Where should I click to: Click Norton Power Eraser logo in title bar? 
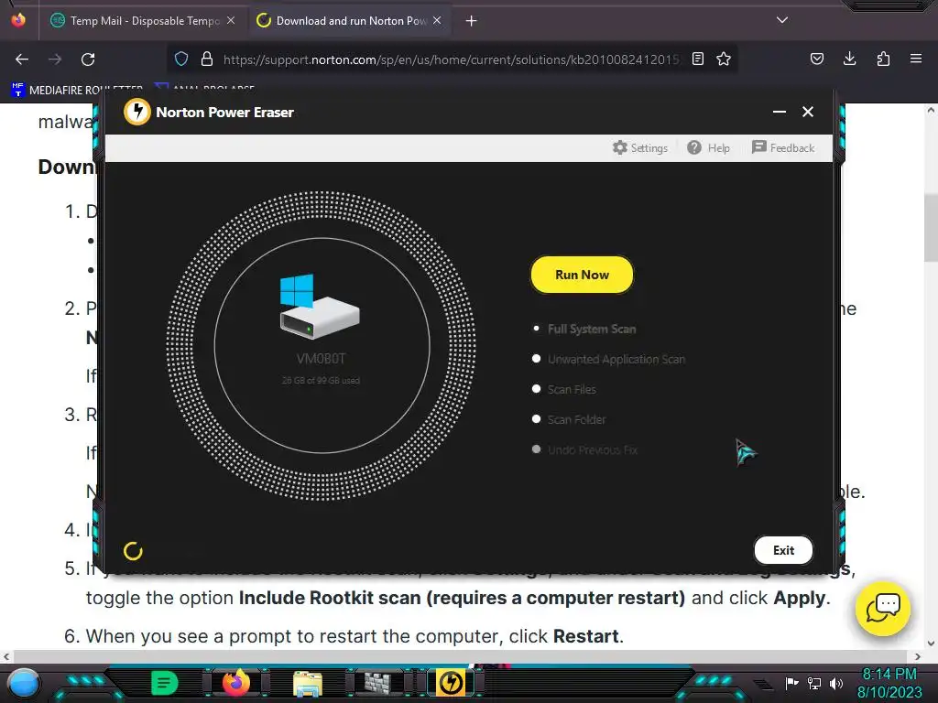pos(137,112)
